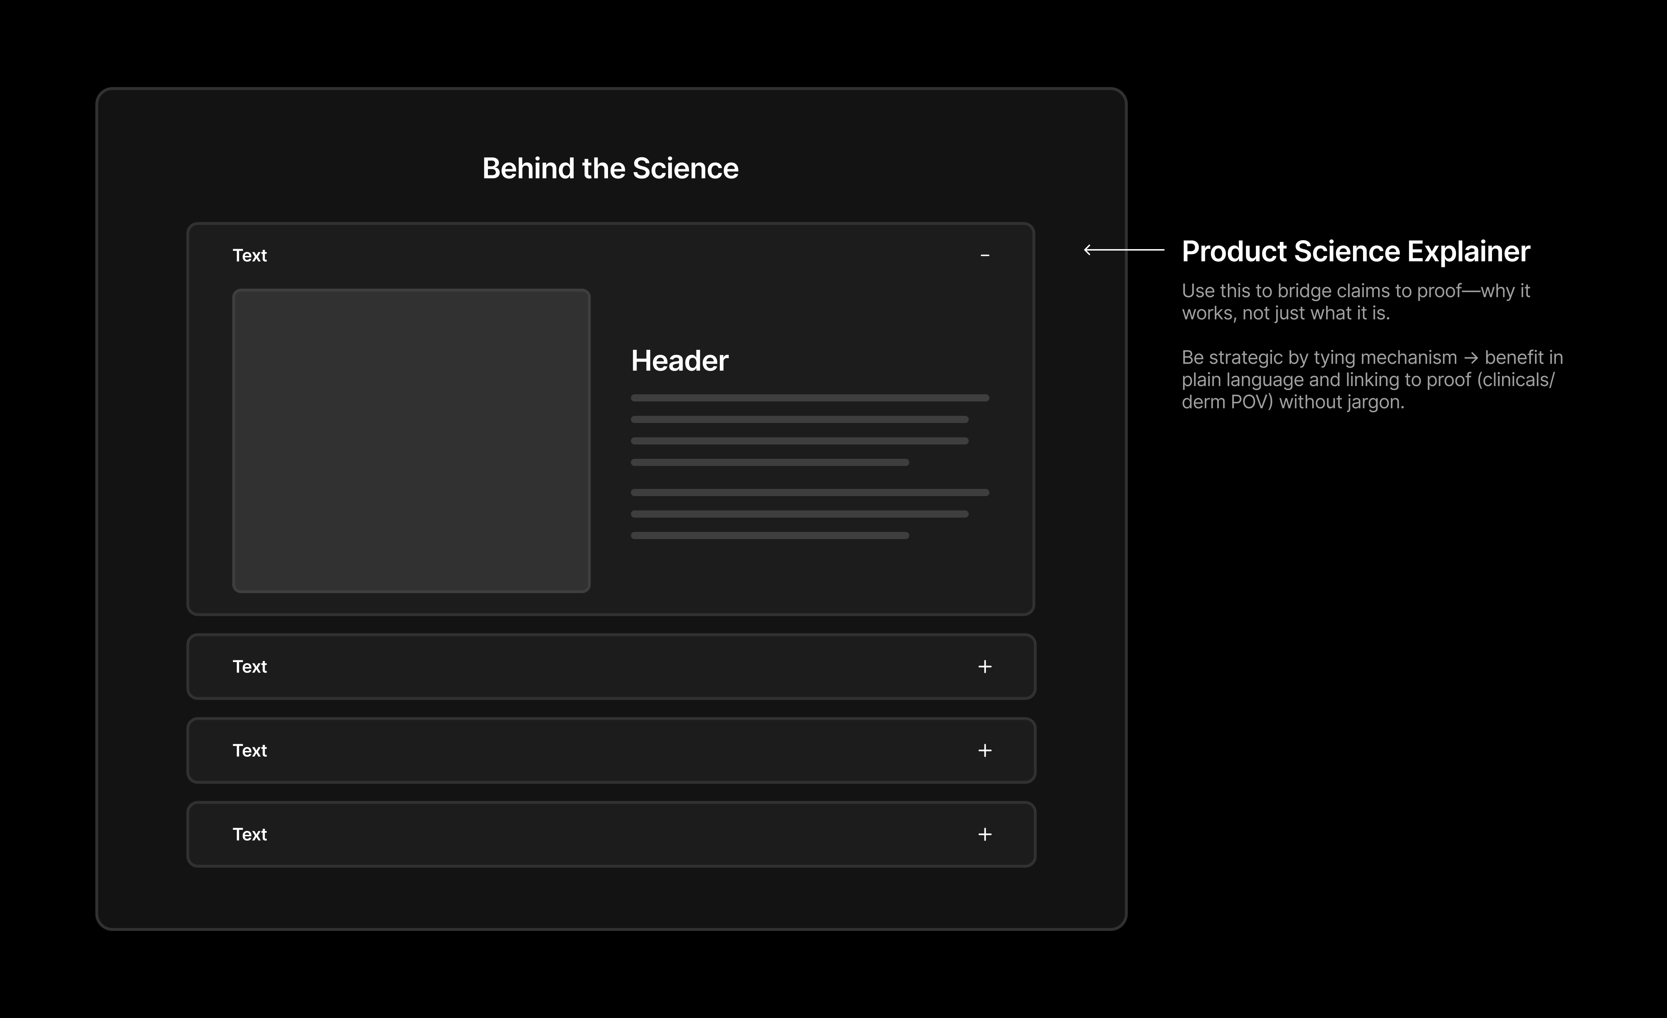Image resolution: width=1667 pixels, height=1018 pixels.
Task: Click the 'Product Science Explainer' heading
Action: pyautogui.click(x=1355, y=252)
